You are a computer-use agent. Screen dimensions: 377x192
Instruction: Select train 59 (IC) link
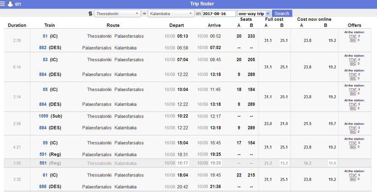tap(45, 143)
